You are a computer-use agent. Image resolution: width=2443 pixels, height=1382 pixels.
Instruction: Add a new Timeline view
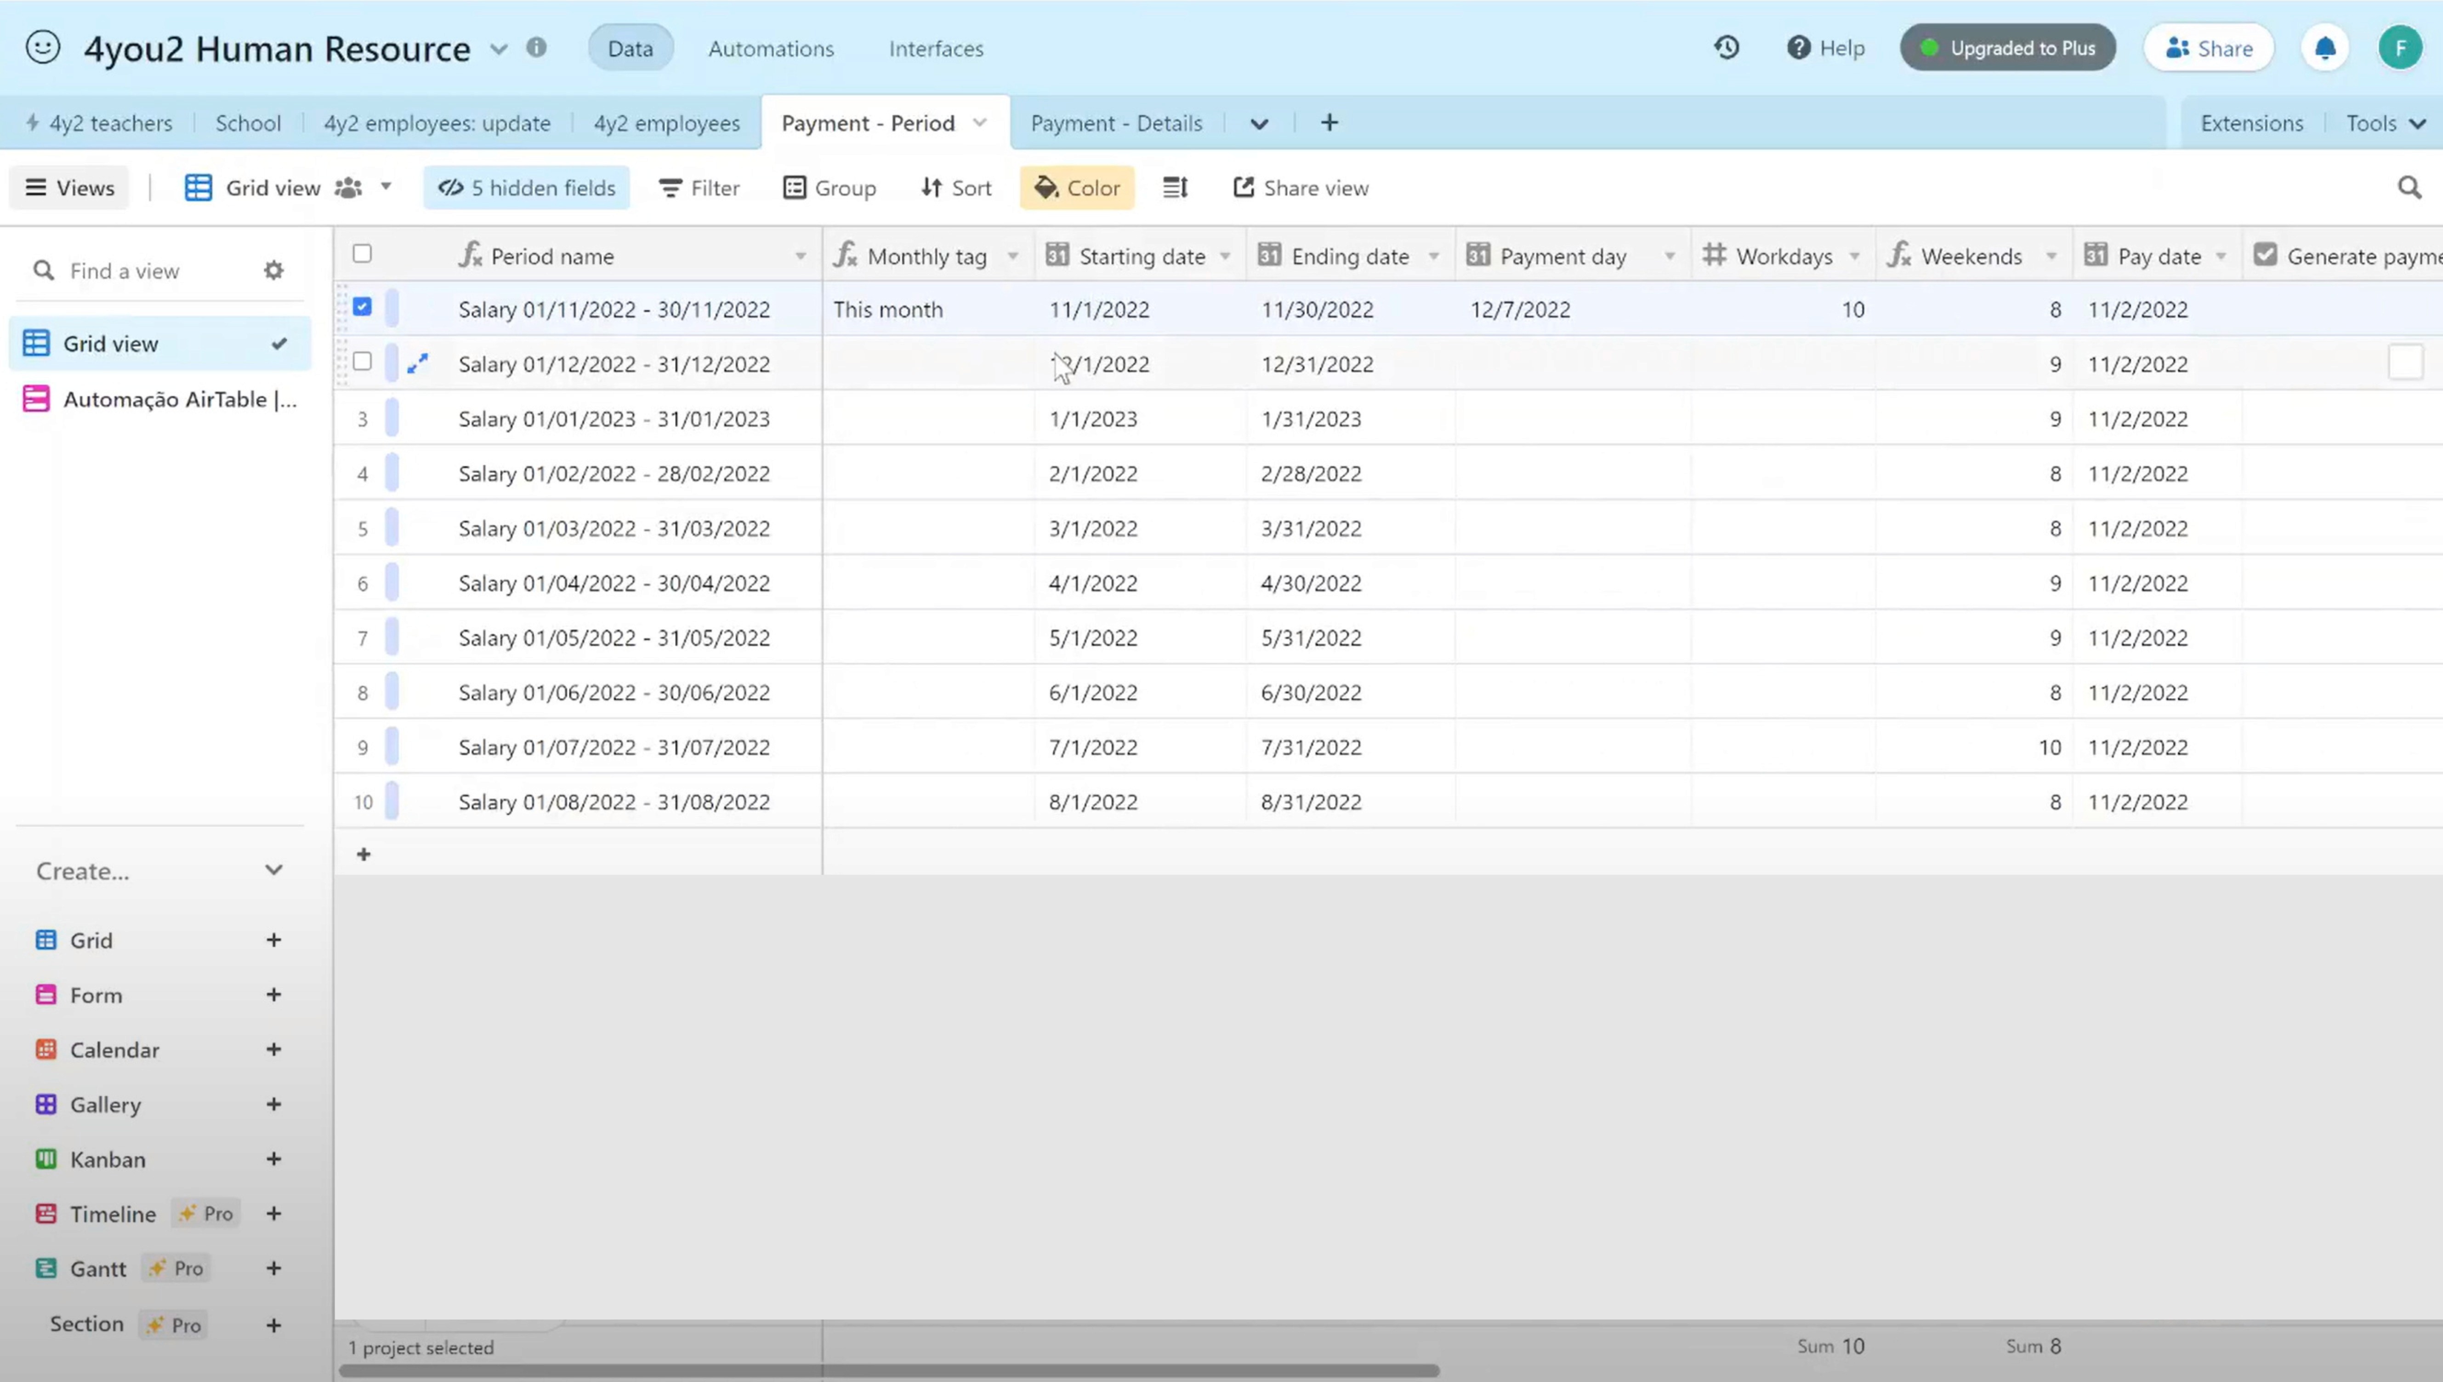click(x=273, y=1213)
